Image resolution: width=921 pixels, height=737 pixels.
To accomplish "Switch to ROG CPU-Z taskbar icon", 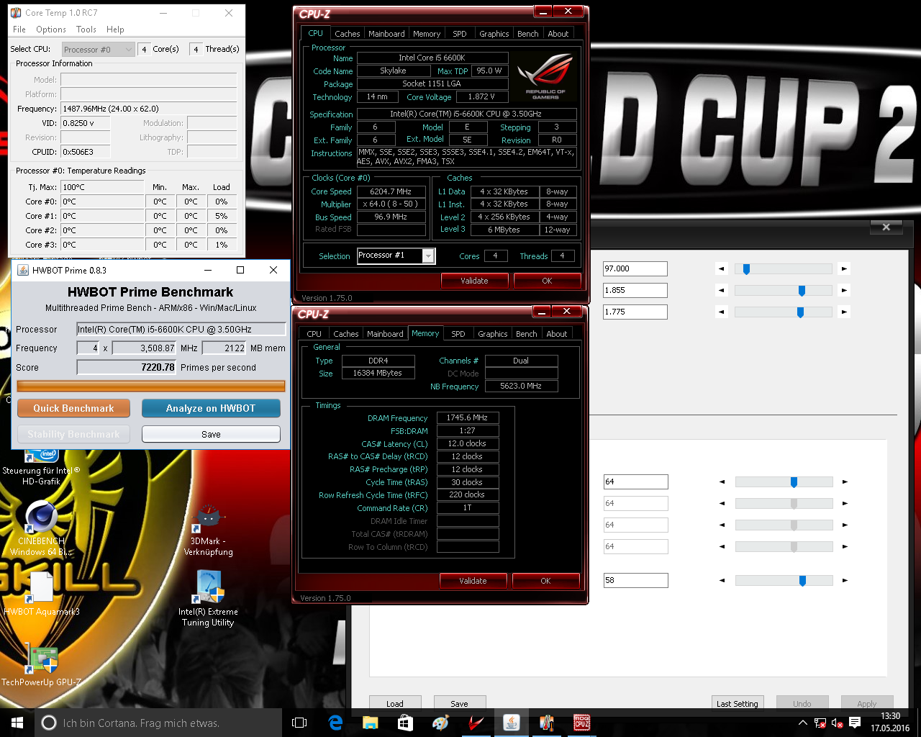I will 581,723.
